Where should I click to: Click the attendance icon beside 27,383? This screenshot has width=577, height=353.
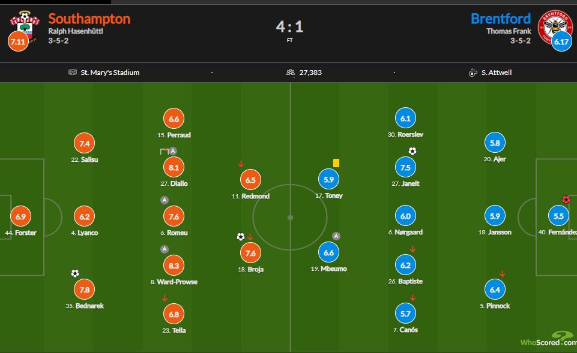(x=291, y=73)
